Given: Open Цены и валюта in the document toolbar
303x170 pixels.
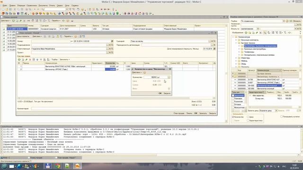Looking at the screenshot, I should 24,36.
